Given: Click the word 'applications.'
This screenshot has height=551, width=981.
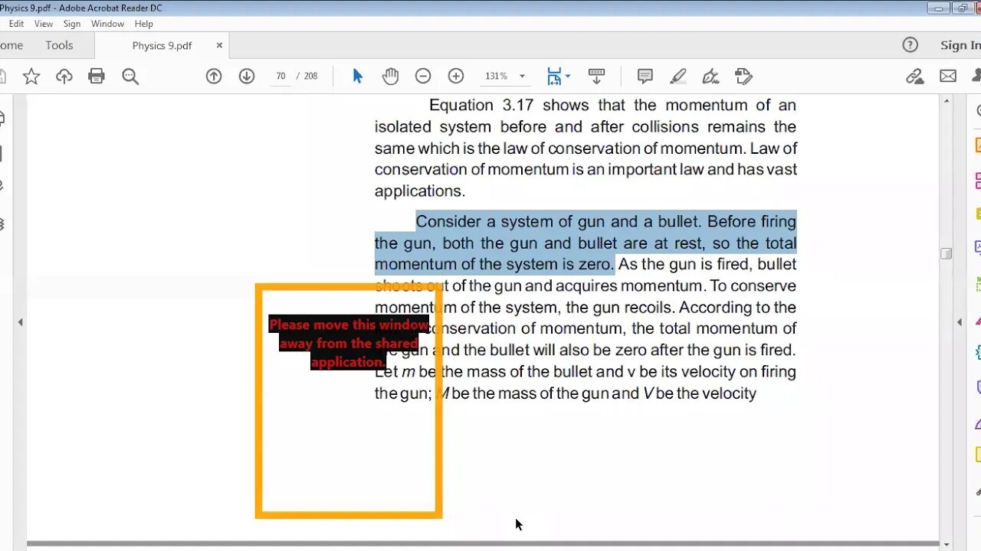Looking at the screenshot, I should coord(420,191).
